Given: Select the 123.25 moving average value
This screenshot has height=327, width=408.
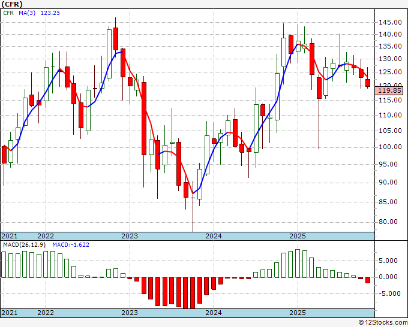Looking at the screenshot, I should pyautogui.click(x=50, y=13).
